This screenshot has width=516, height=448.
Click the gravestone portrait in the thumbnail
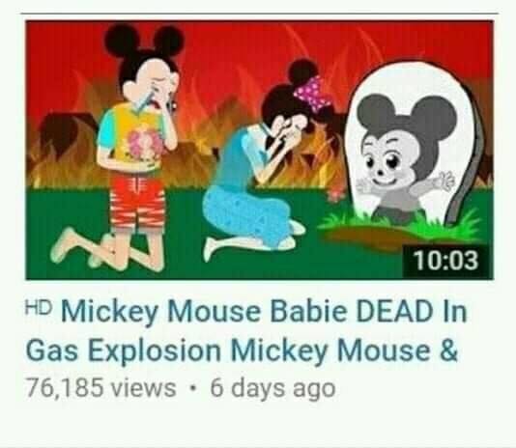coord(414,145)
